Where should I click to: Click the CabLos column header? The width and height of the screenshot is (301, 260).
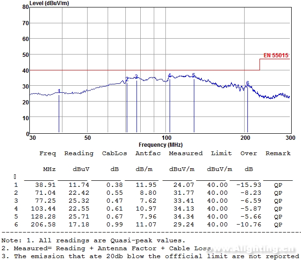click(115, 153)
